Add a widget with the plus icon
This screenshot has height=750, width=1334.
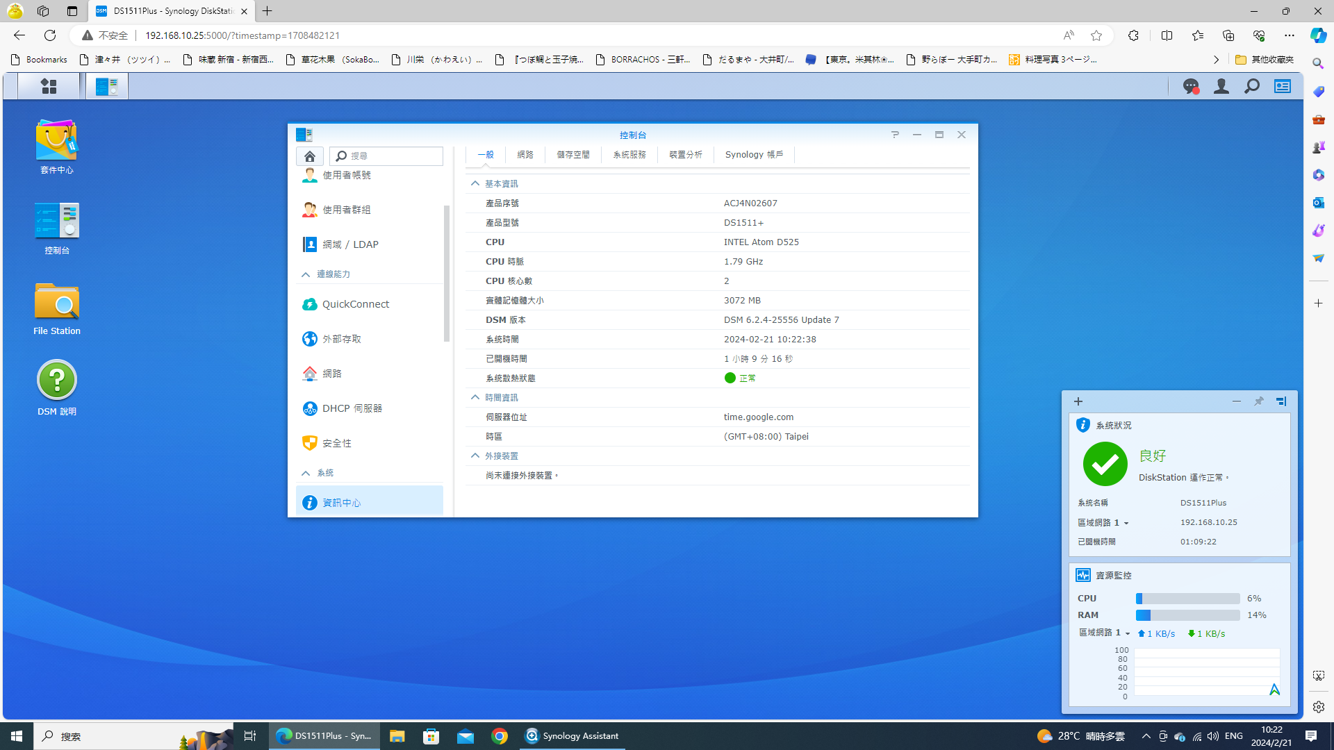coord(1078,401)
